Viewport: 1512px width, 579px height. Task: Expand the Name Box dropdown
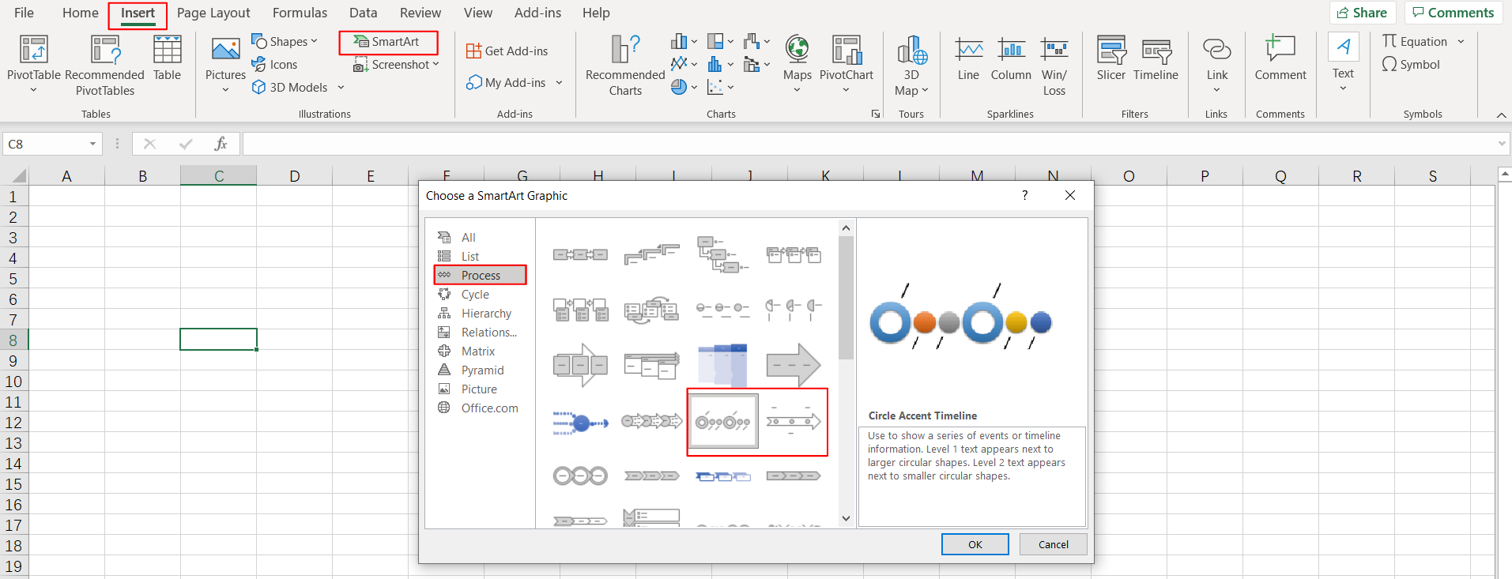[x=92, y=144]
